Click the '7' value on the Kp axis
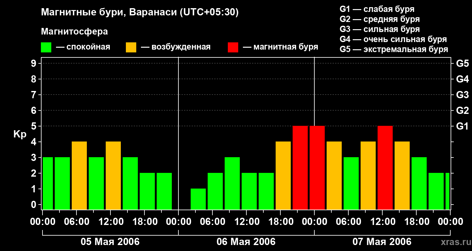The image size is (472, 251). coord(34,95)
